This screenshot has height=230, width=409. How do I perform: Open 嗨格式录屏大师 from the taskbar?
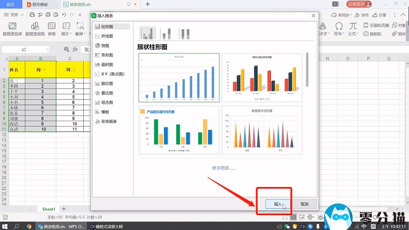point(106,226)
